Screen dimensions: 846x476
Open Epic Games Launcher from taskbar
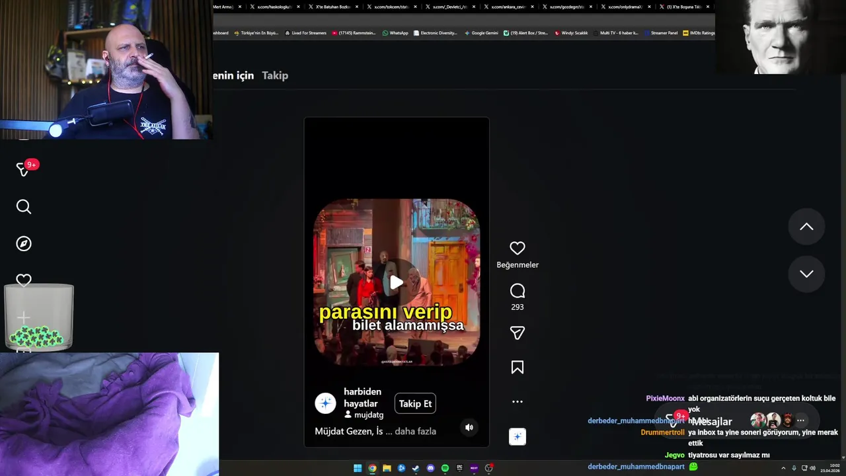pyautogui.click(x=459, y=468)
